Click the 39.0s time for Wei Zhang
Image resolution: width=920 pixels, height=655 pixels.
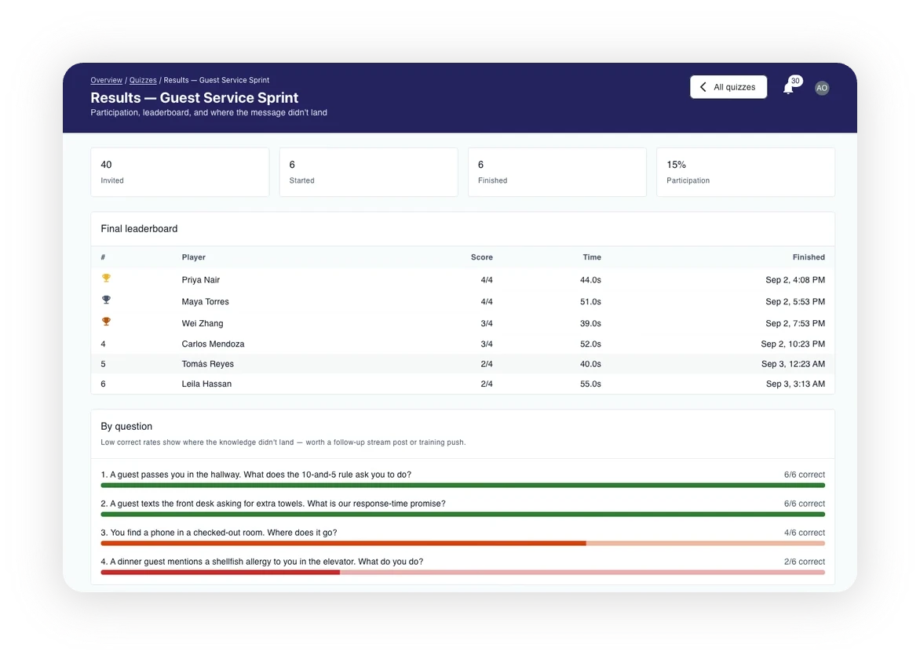(x=590, y=324)
